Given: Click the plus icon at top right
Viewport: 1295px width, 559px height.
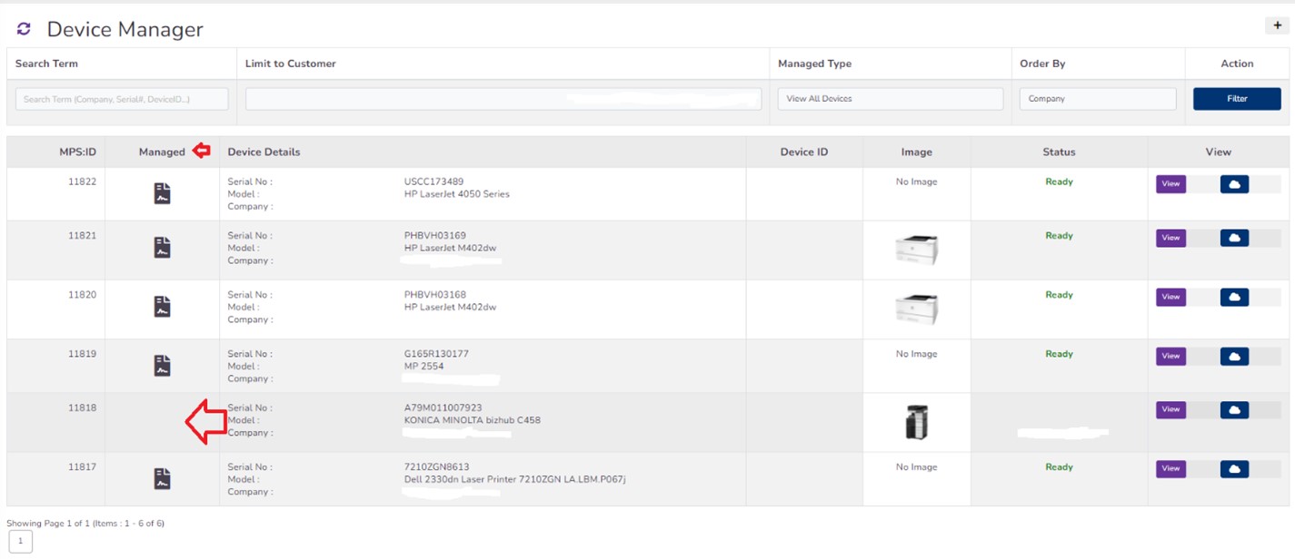Looking at the screenshot, I should pos(1277,25).
